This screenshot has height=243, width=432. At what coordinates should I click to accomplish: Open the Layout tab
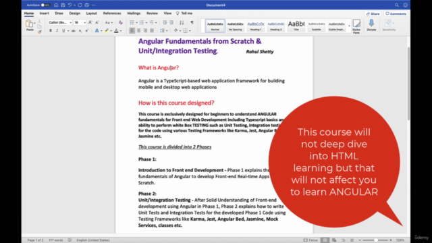pos(92,13)
